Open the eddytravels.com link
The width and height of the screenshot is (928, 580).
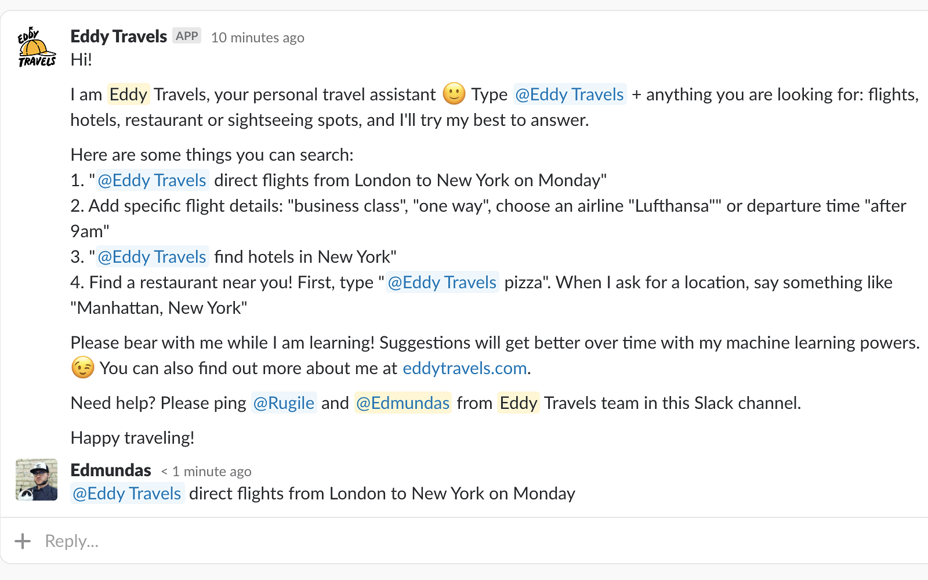pyautogui.click(x=463, y=368)
